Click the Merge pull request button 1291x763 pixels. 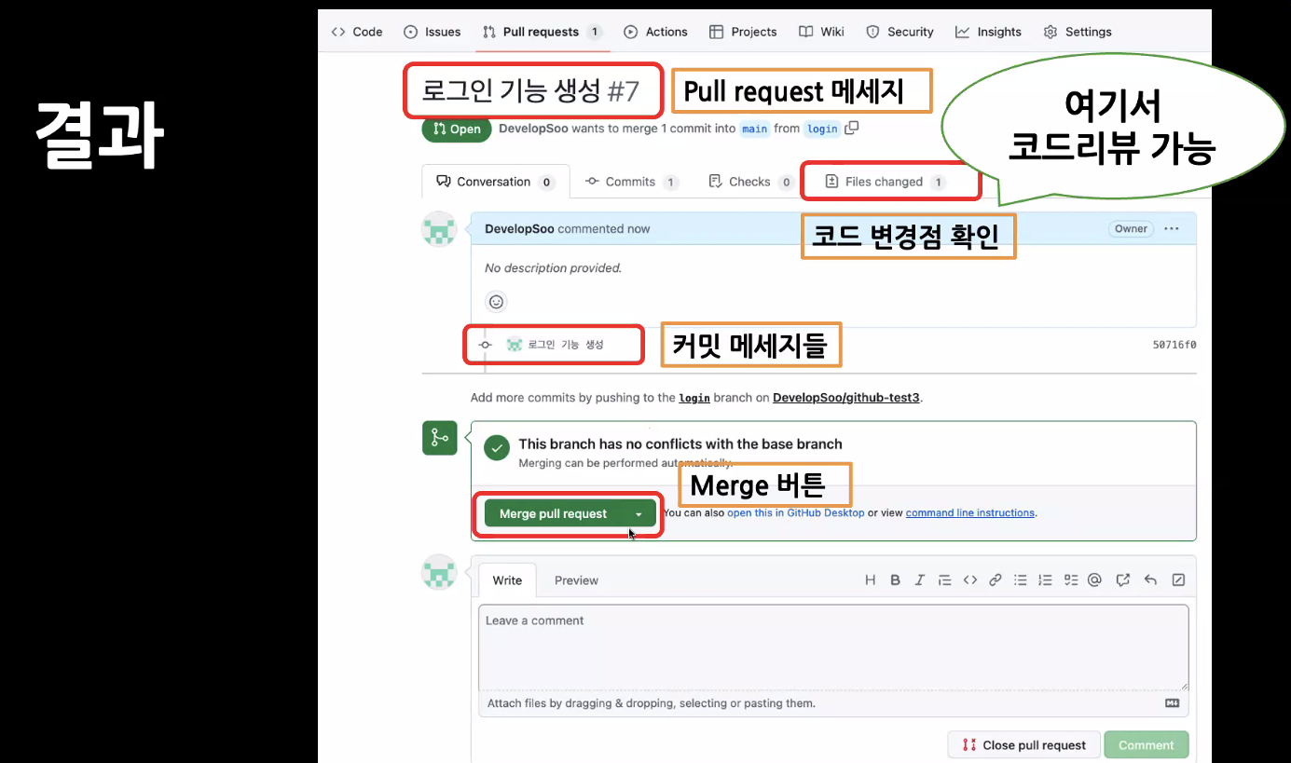554,514
